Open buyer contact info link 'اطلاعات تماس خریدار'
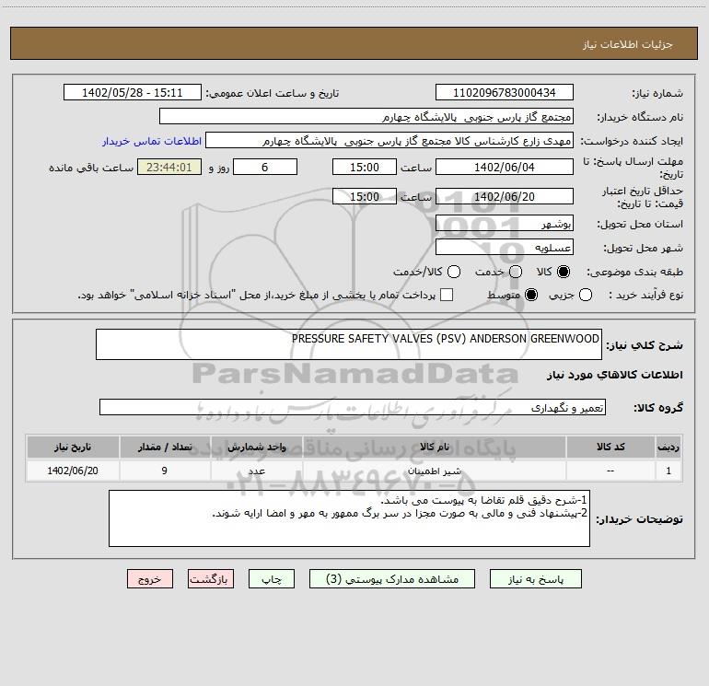Image resolution: width=709 pixels, height=686 pixels. (145, 141)
